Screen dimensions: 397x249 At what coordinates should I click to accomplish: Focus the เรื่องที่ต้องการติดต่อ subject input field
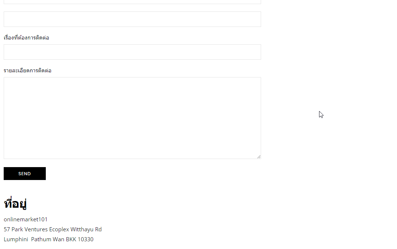132,52
